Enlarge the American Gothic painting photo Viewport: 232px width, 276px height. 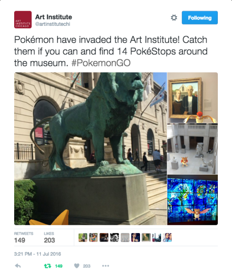[192, 98]
